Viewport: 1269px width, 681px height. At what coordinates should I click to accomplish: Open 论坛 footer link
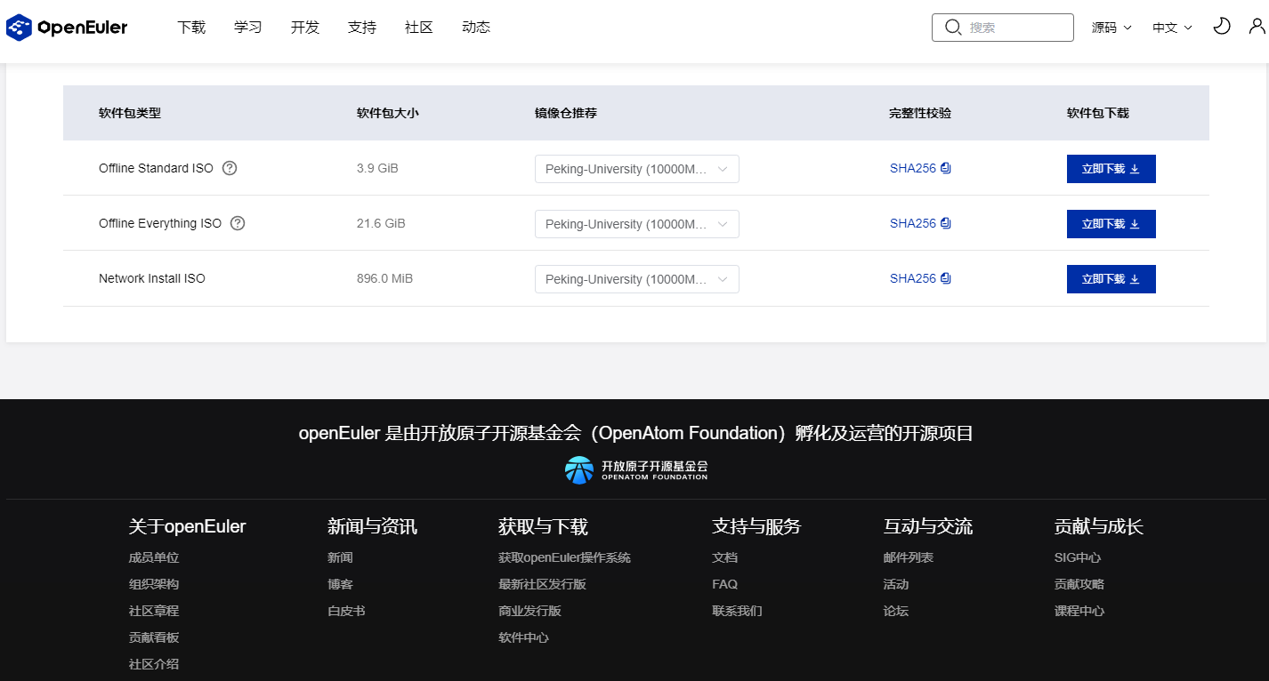coord(896,611)
